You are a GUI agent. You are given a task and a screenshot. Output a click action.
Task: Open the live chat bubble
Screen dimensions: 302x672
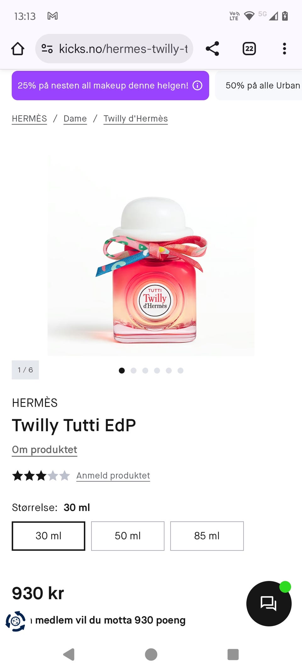click(x=269, y=603)
